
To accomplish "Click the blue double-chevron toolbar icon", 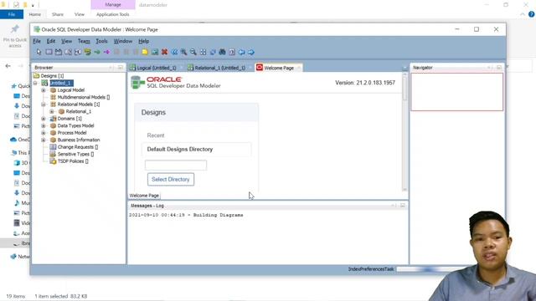I will 174,52.
